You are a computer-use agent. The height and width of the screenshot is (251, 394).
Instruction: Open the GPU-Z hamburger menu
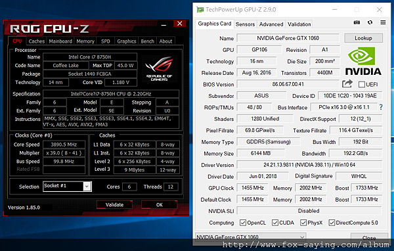pyautogui.click(x=383, y=22)
